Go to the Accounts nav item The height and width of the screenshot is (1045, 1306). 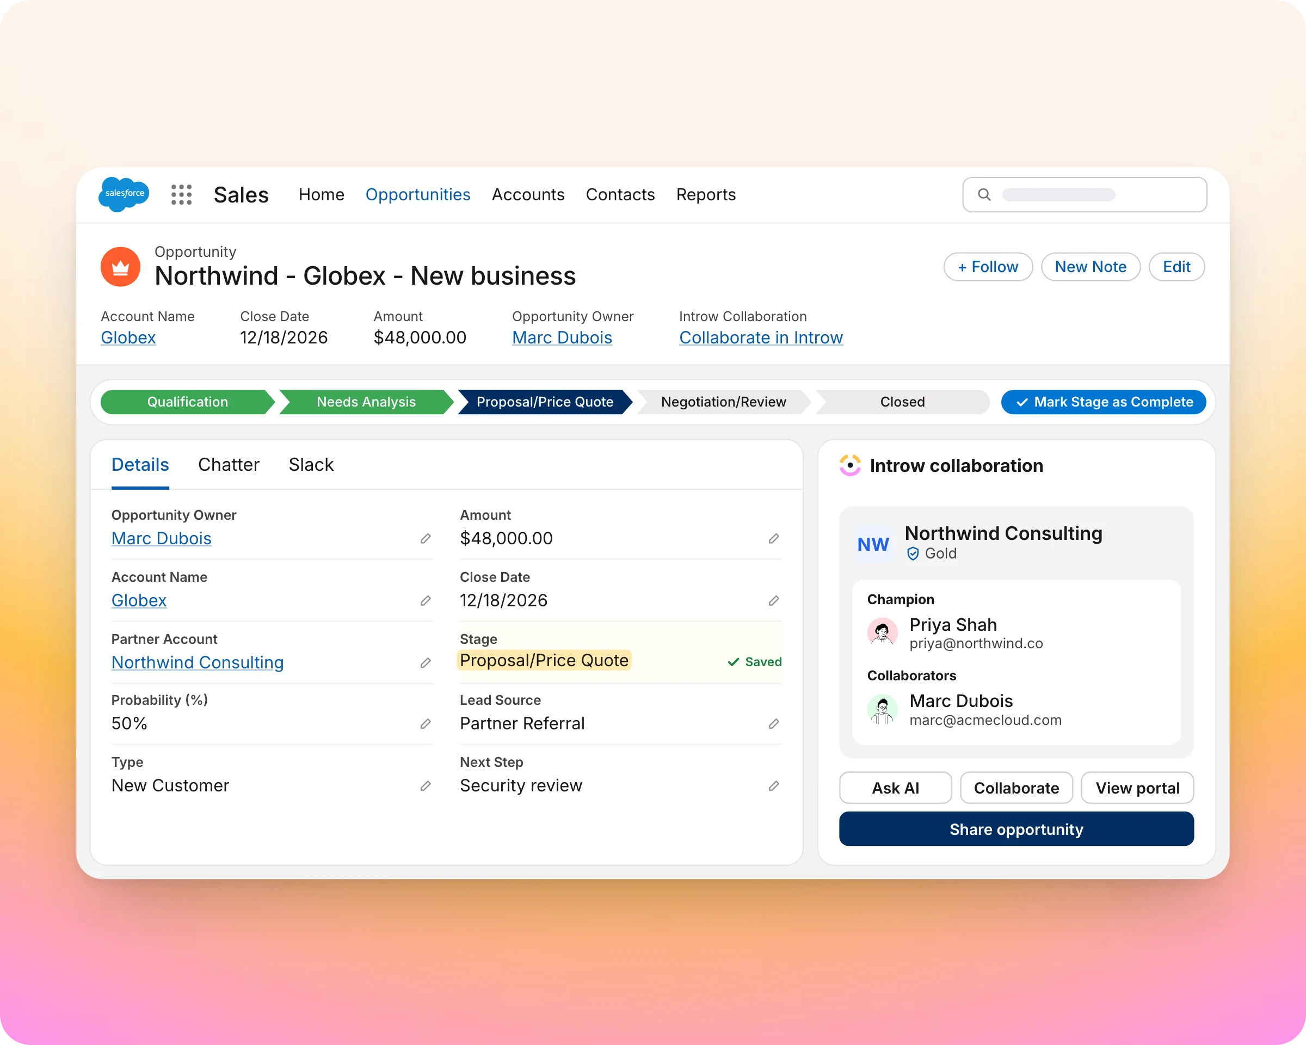point(528,194)
